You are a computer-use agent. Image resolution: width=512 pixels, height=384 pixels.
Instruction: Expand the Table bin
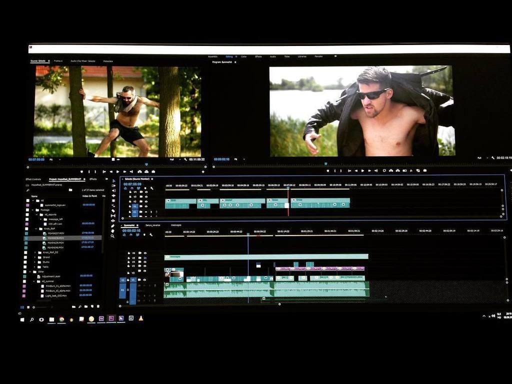click(x=34, y=267)
